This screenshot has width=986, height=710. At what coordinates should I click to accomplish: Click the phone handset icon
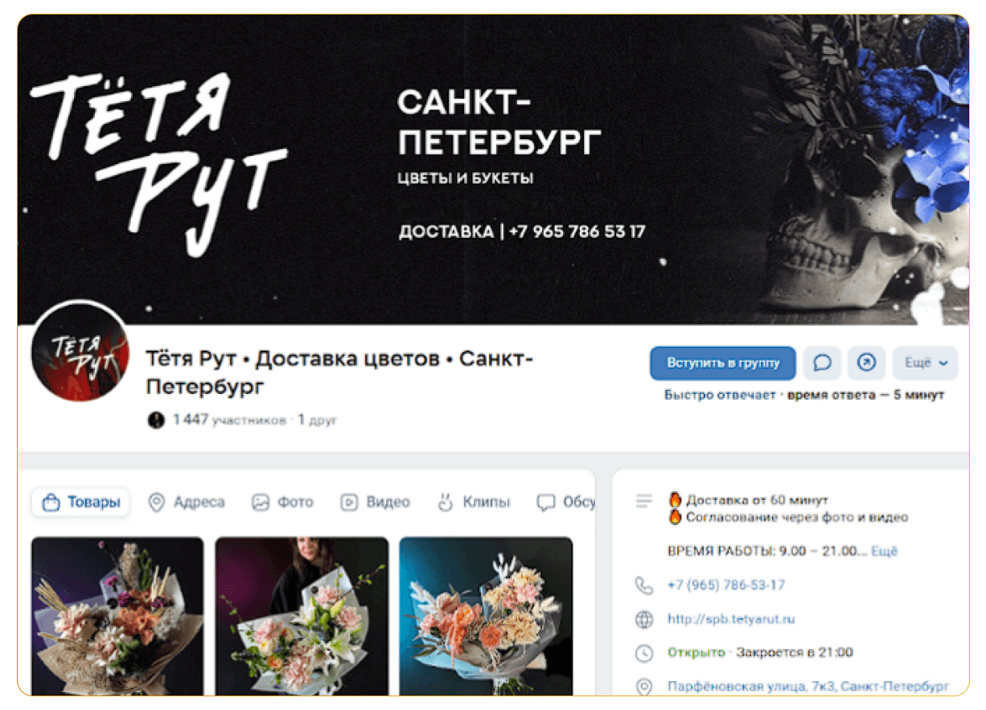point(643,585)
